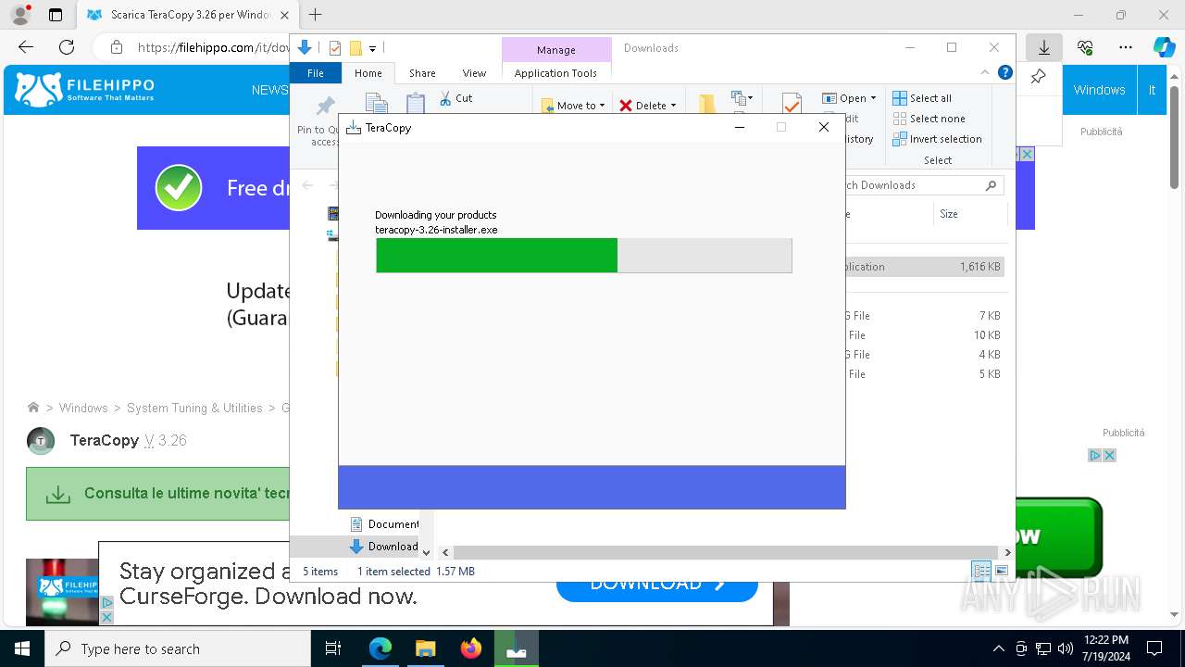Open System Tuning & Utilities breadcrumb link
The width and height of the screenshot is (1185, 667).
pos(194,408)
